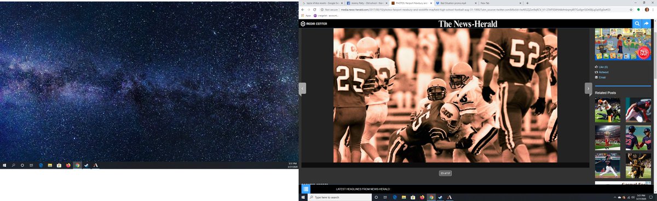The image size is (657, 201).
Task: Bookmark this page with the star icon
Action: tap(631, 10)
